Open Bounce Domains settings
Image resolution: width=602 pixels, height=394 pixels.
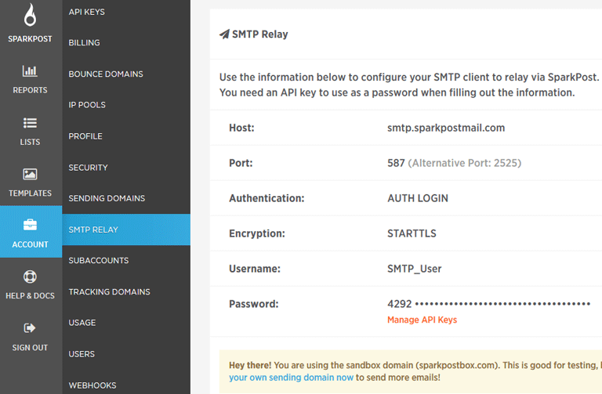(x=106, y=74)
